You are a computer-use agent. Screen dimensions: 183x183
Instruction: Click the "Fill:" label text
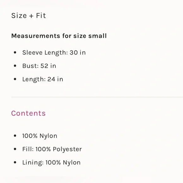[28, 149]
